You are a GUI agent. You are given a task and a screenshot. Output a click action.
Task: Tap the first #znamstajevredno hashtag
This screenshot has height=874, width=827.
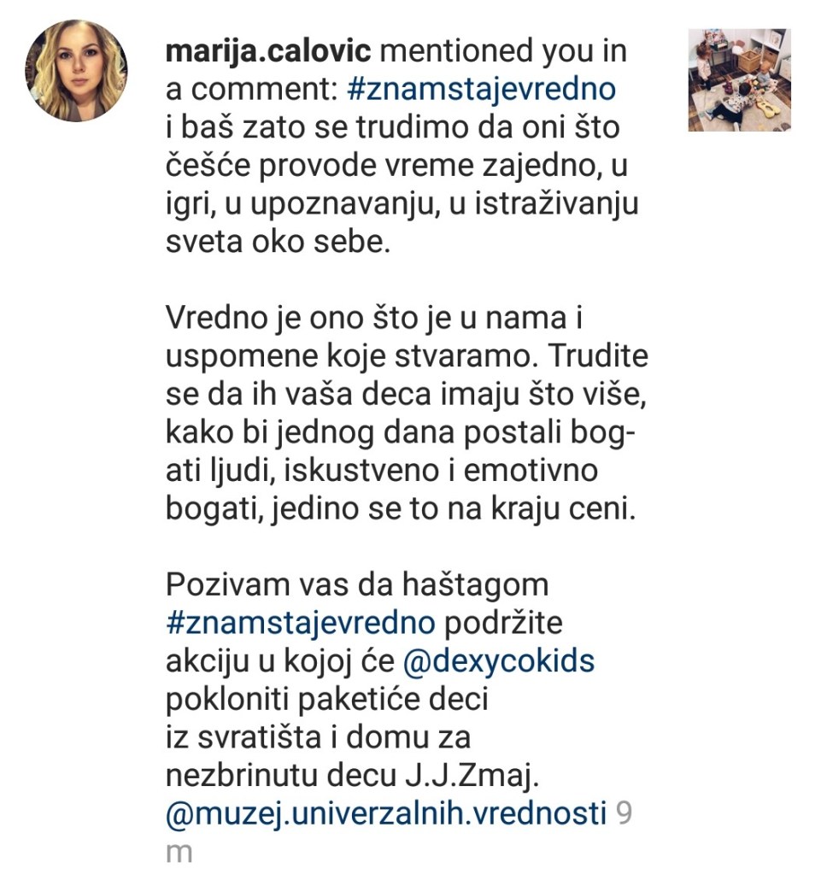482,89
